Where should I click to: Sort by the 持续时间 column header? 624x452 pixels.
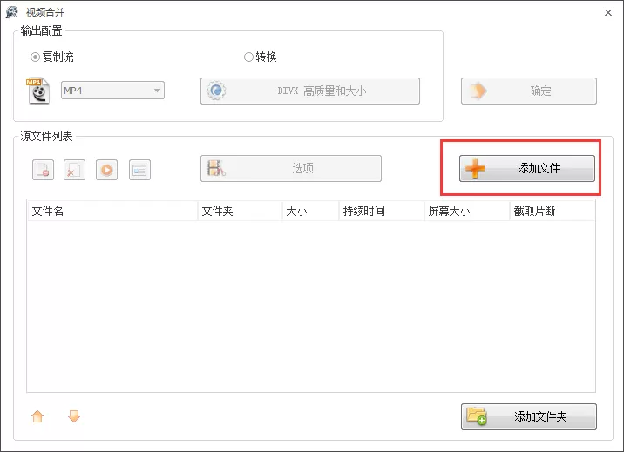[382, 211]
